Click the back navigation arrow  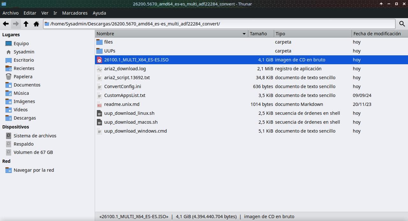click(x=6, y=24)
